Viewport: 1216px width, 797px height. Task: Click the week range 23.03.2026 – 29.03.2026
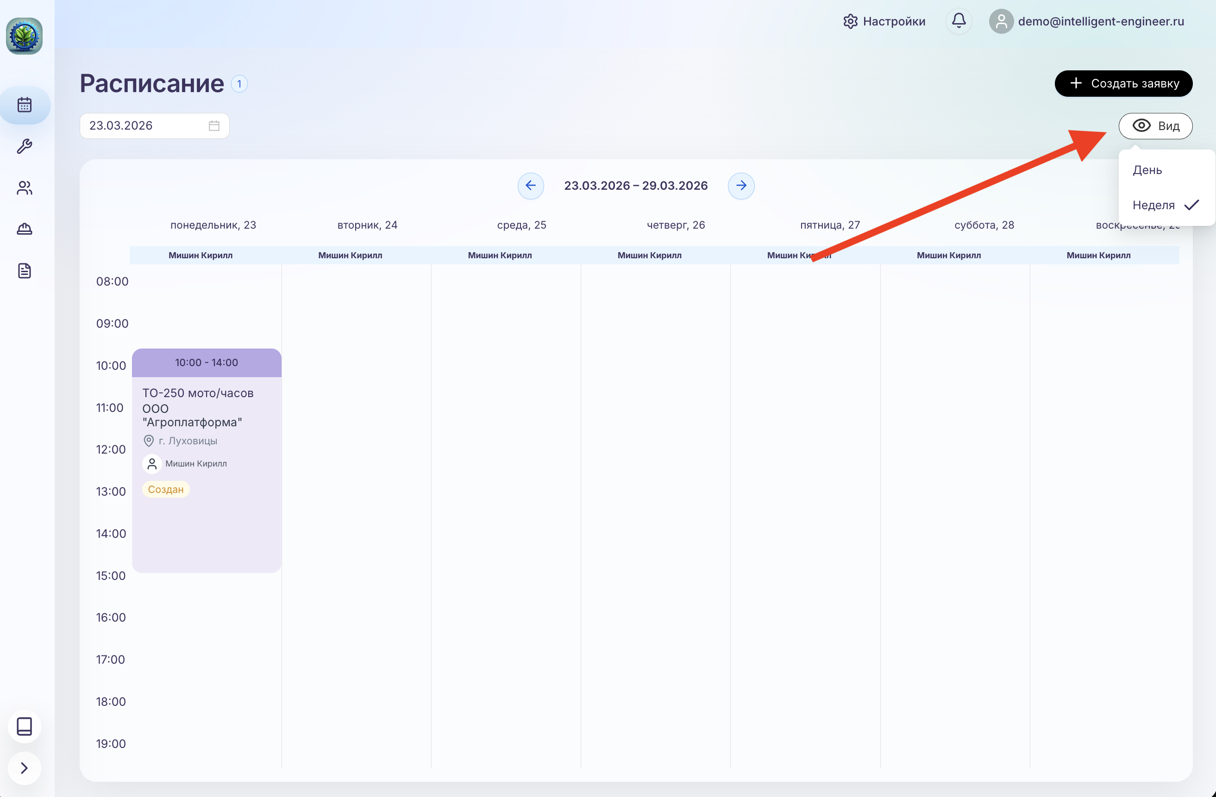click(x=636, y=186)
